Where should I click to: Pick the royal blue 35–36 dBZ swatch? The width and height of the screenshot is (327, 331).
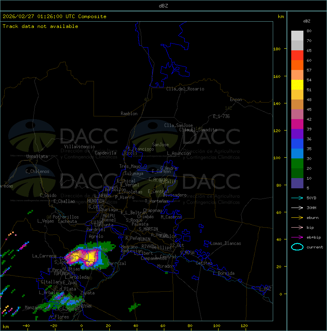297,144
